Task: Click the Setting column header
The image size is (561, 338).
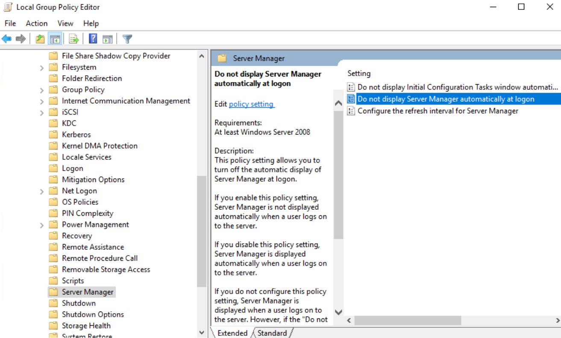Action: coord(359,73)
